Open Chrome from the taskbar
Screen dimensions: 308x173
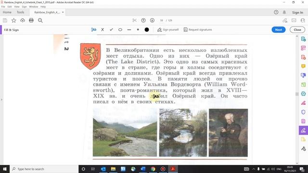tap(153, 169)
